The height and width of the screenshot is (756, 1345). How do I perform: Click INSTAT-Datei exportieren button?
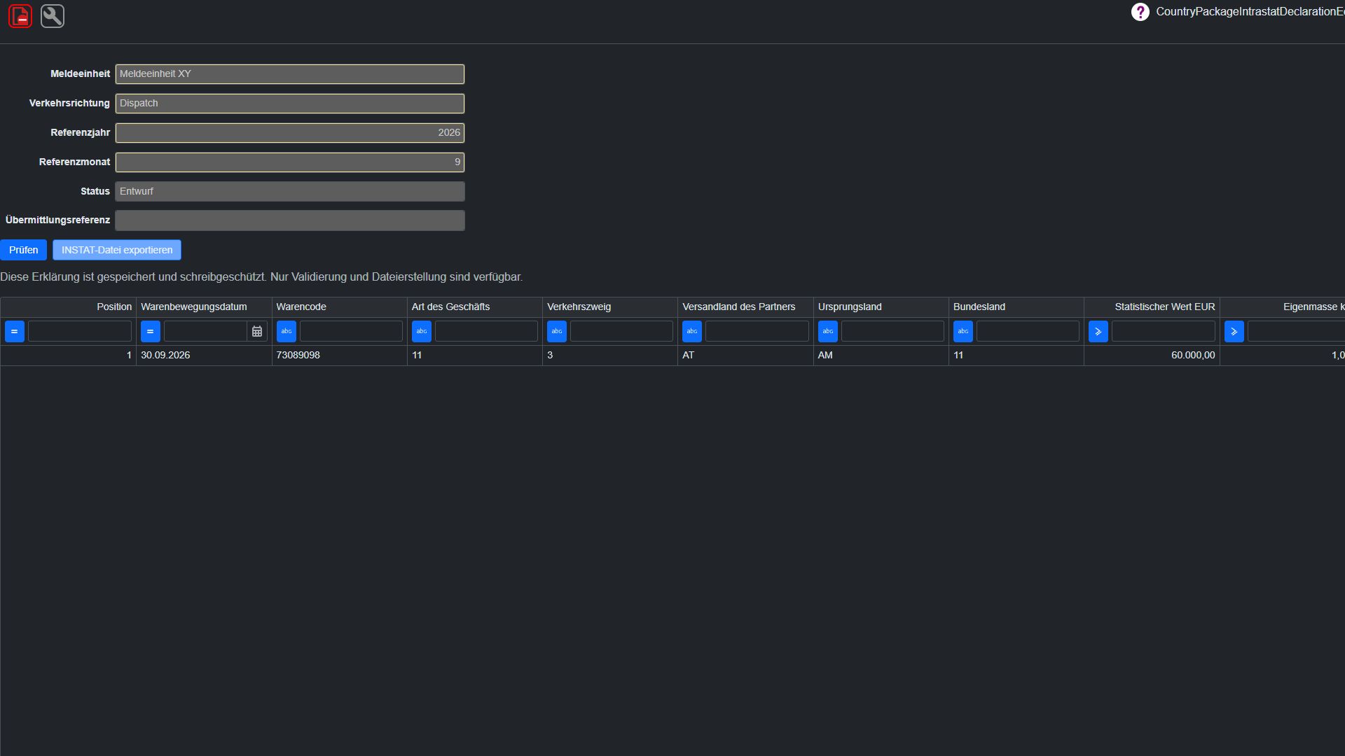coord(117,250)
